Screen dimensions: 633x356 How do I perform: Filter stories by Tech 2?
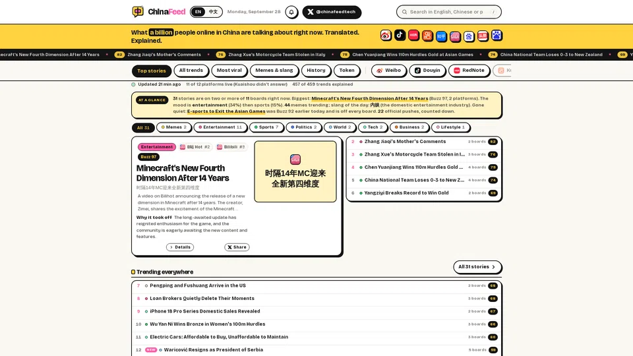[x=373, y=127]
